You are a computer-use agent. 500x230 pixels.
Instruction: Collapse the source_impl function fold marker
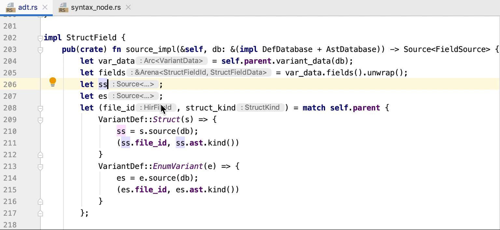pos(40,50)
